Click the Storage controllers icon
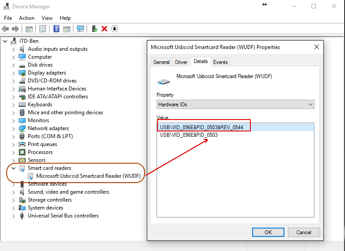This screenshot has width=345, height=251. [x=22, y=200]
